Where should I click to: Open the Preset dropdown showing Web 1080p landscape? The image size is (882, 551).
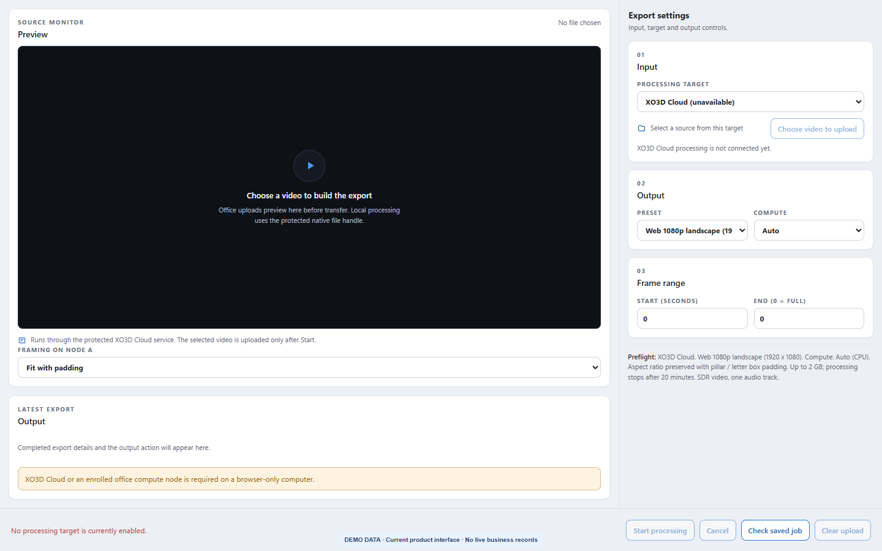pos(692,230)
